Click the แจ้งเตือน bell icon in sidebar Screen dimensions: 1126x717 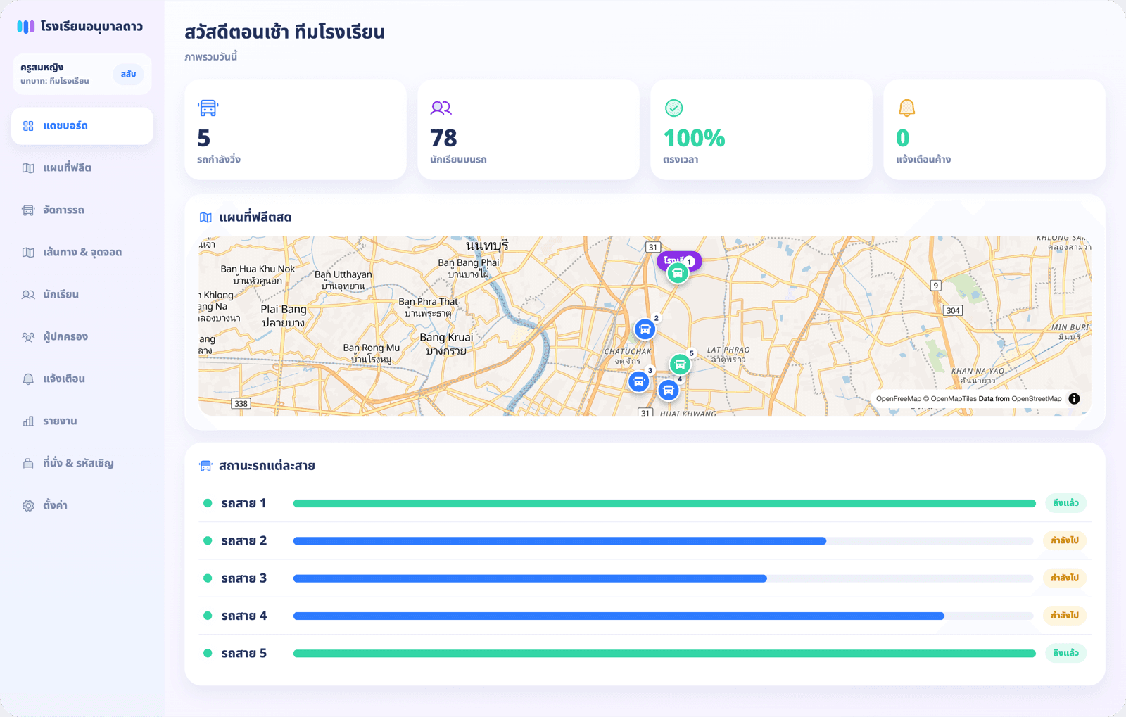point(28,379)
